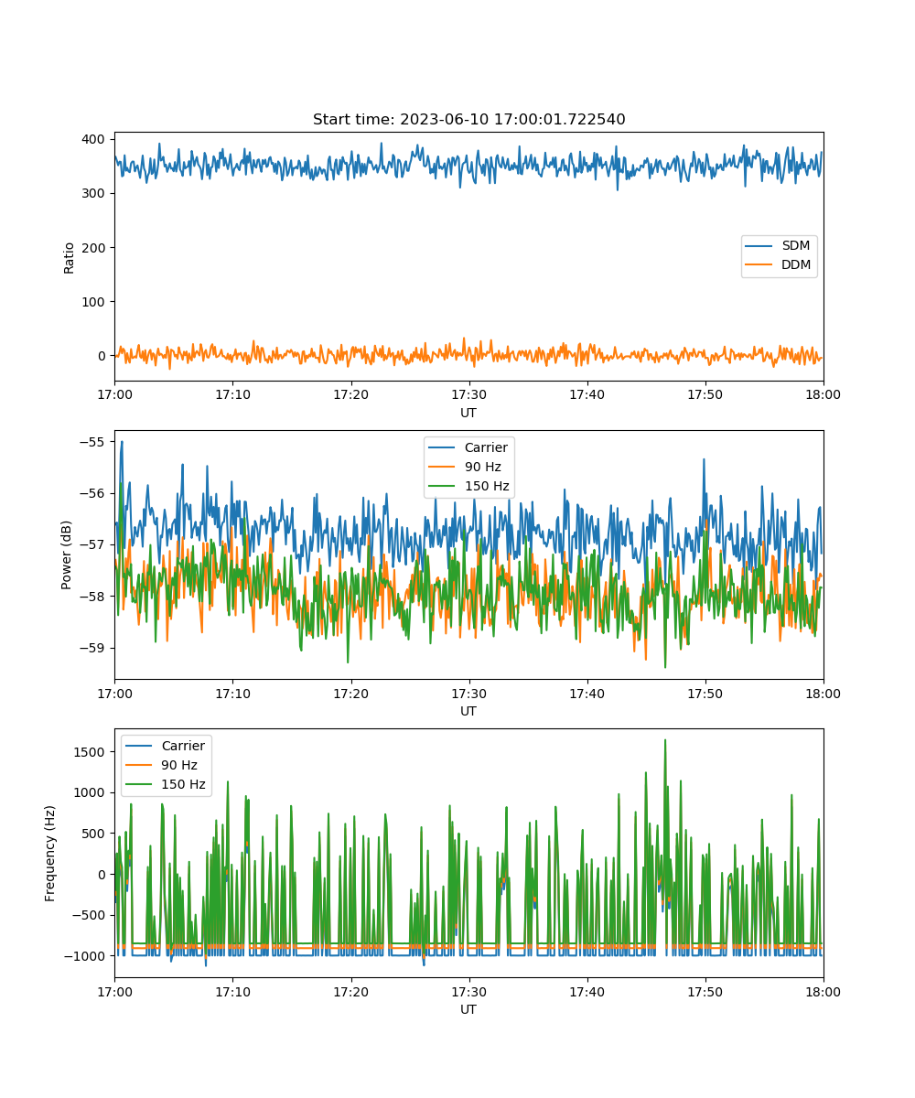
Task: Click the orange DDM legend line sample
Action: pyautogui.click(x=759, y=264)
